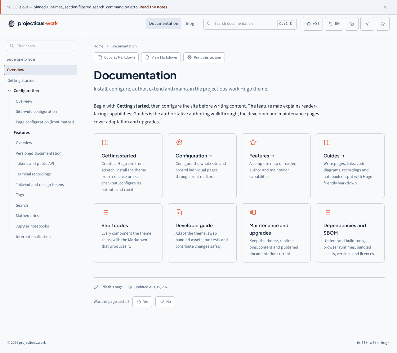Vote Yes, this page was useful
The width and height of the screenshot is (397, 353).
[x=142, y=302]
